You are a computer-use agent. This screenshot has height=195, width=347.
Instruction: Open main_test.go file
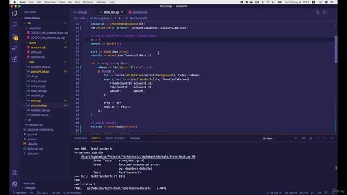point(38,91)
